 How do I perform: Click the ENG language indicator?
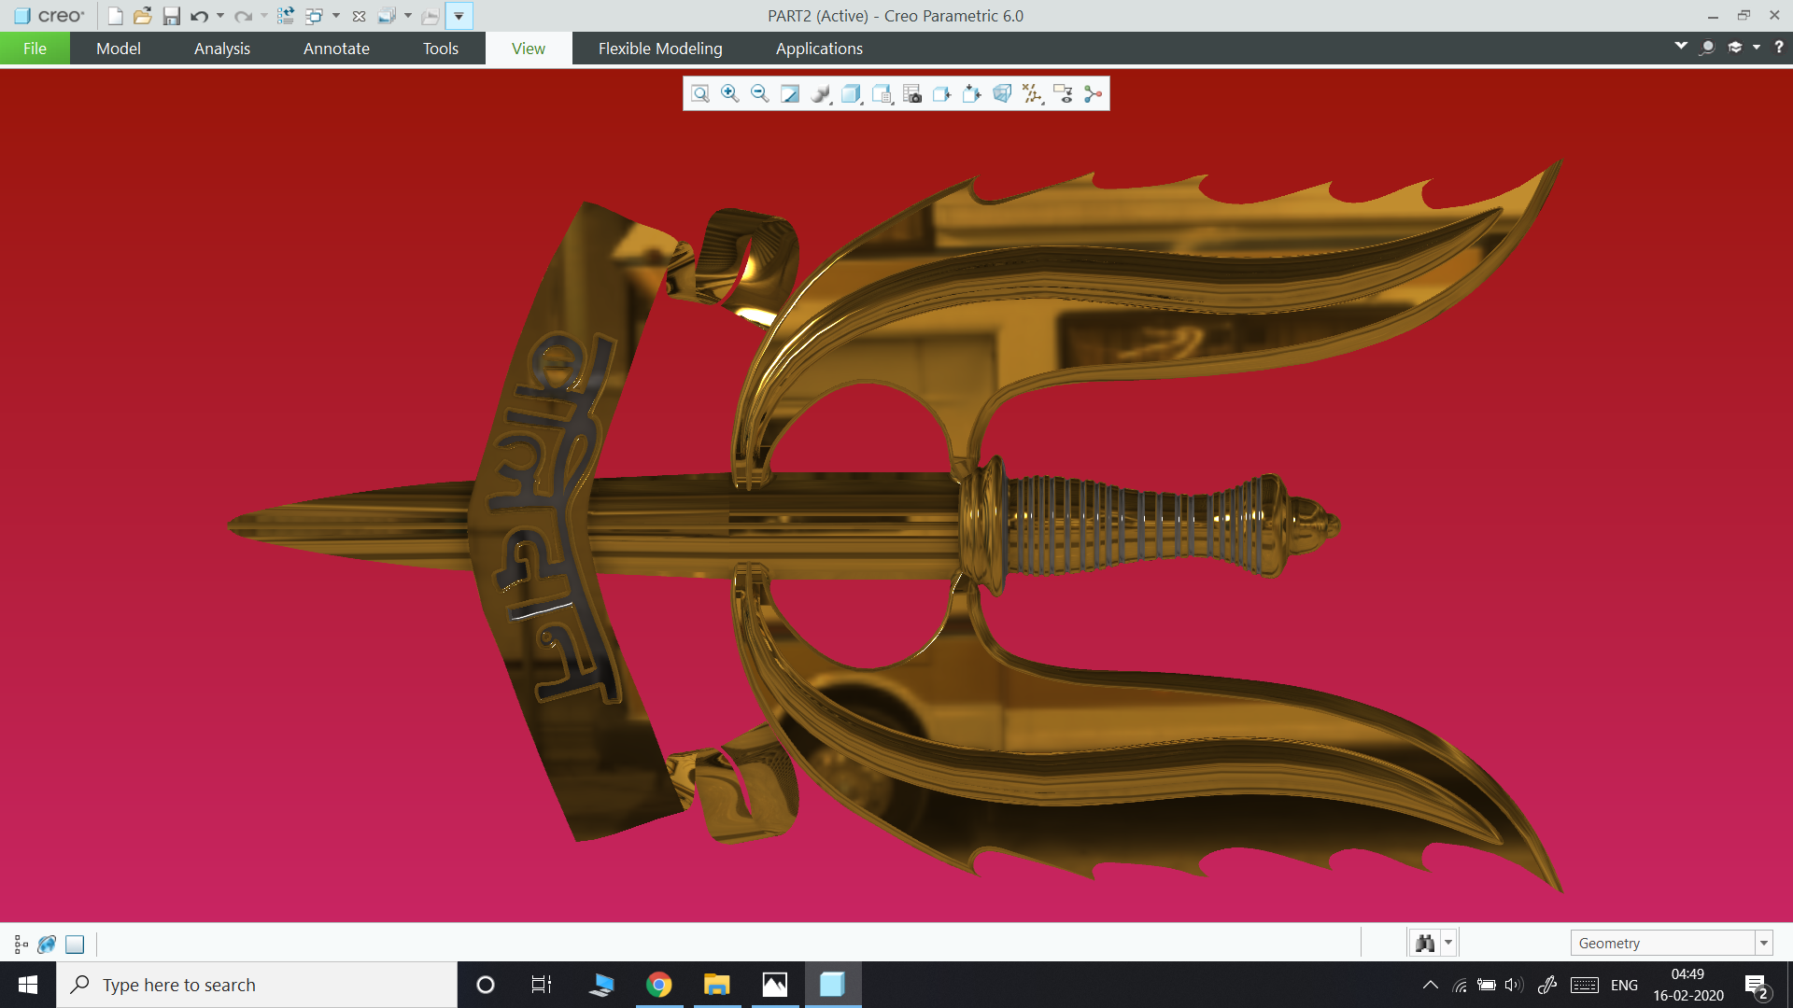point(1624,985)
